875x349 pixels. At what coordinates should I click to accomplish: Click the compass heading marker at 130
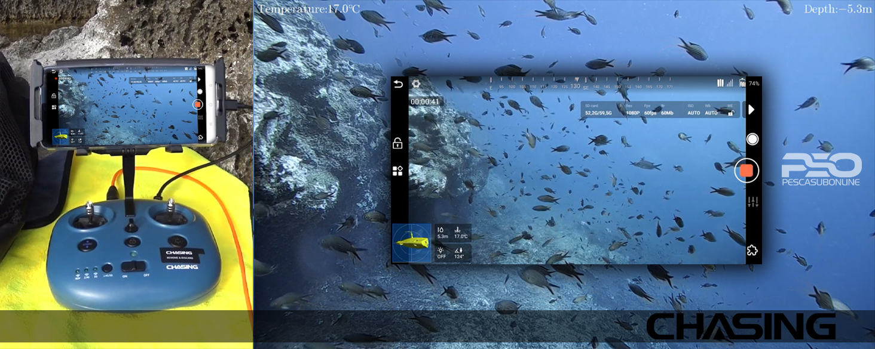coord(575,86)
